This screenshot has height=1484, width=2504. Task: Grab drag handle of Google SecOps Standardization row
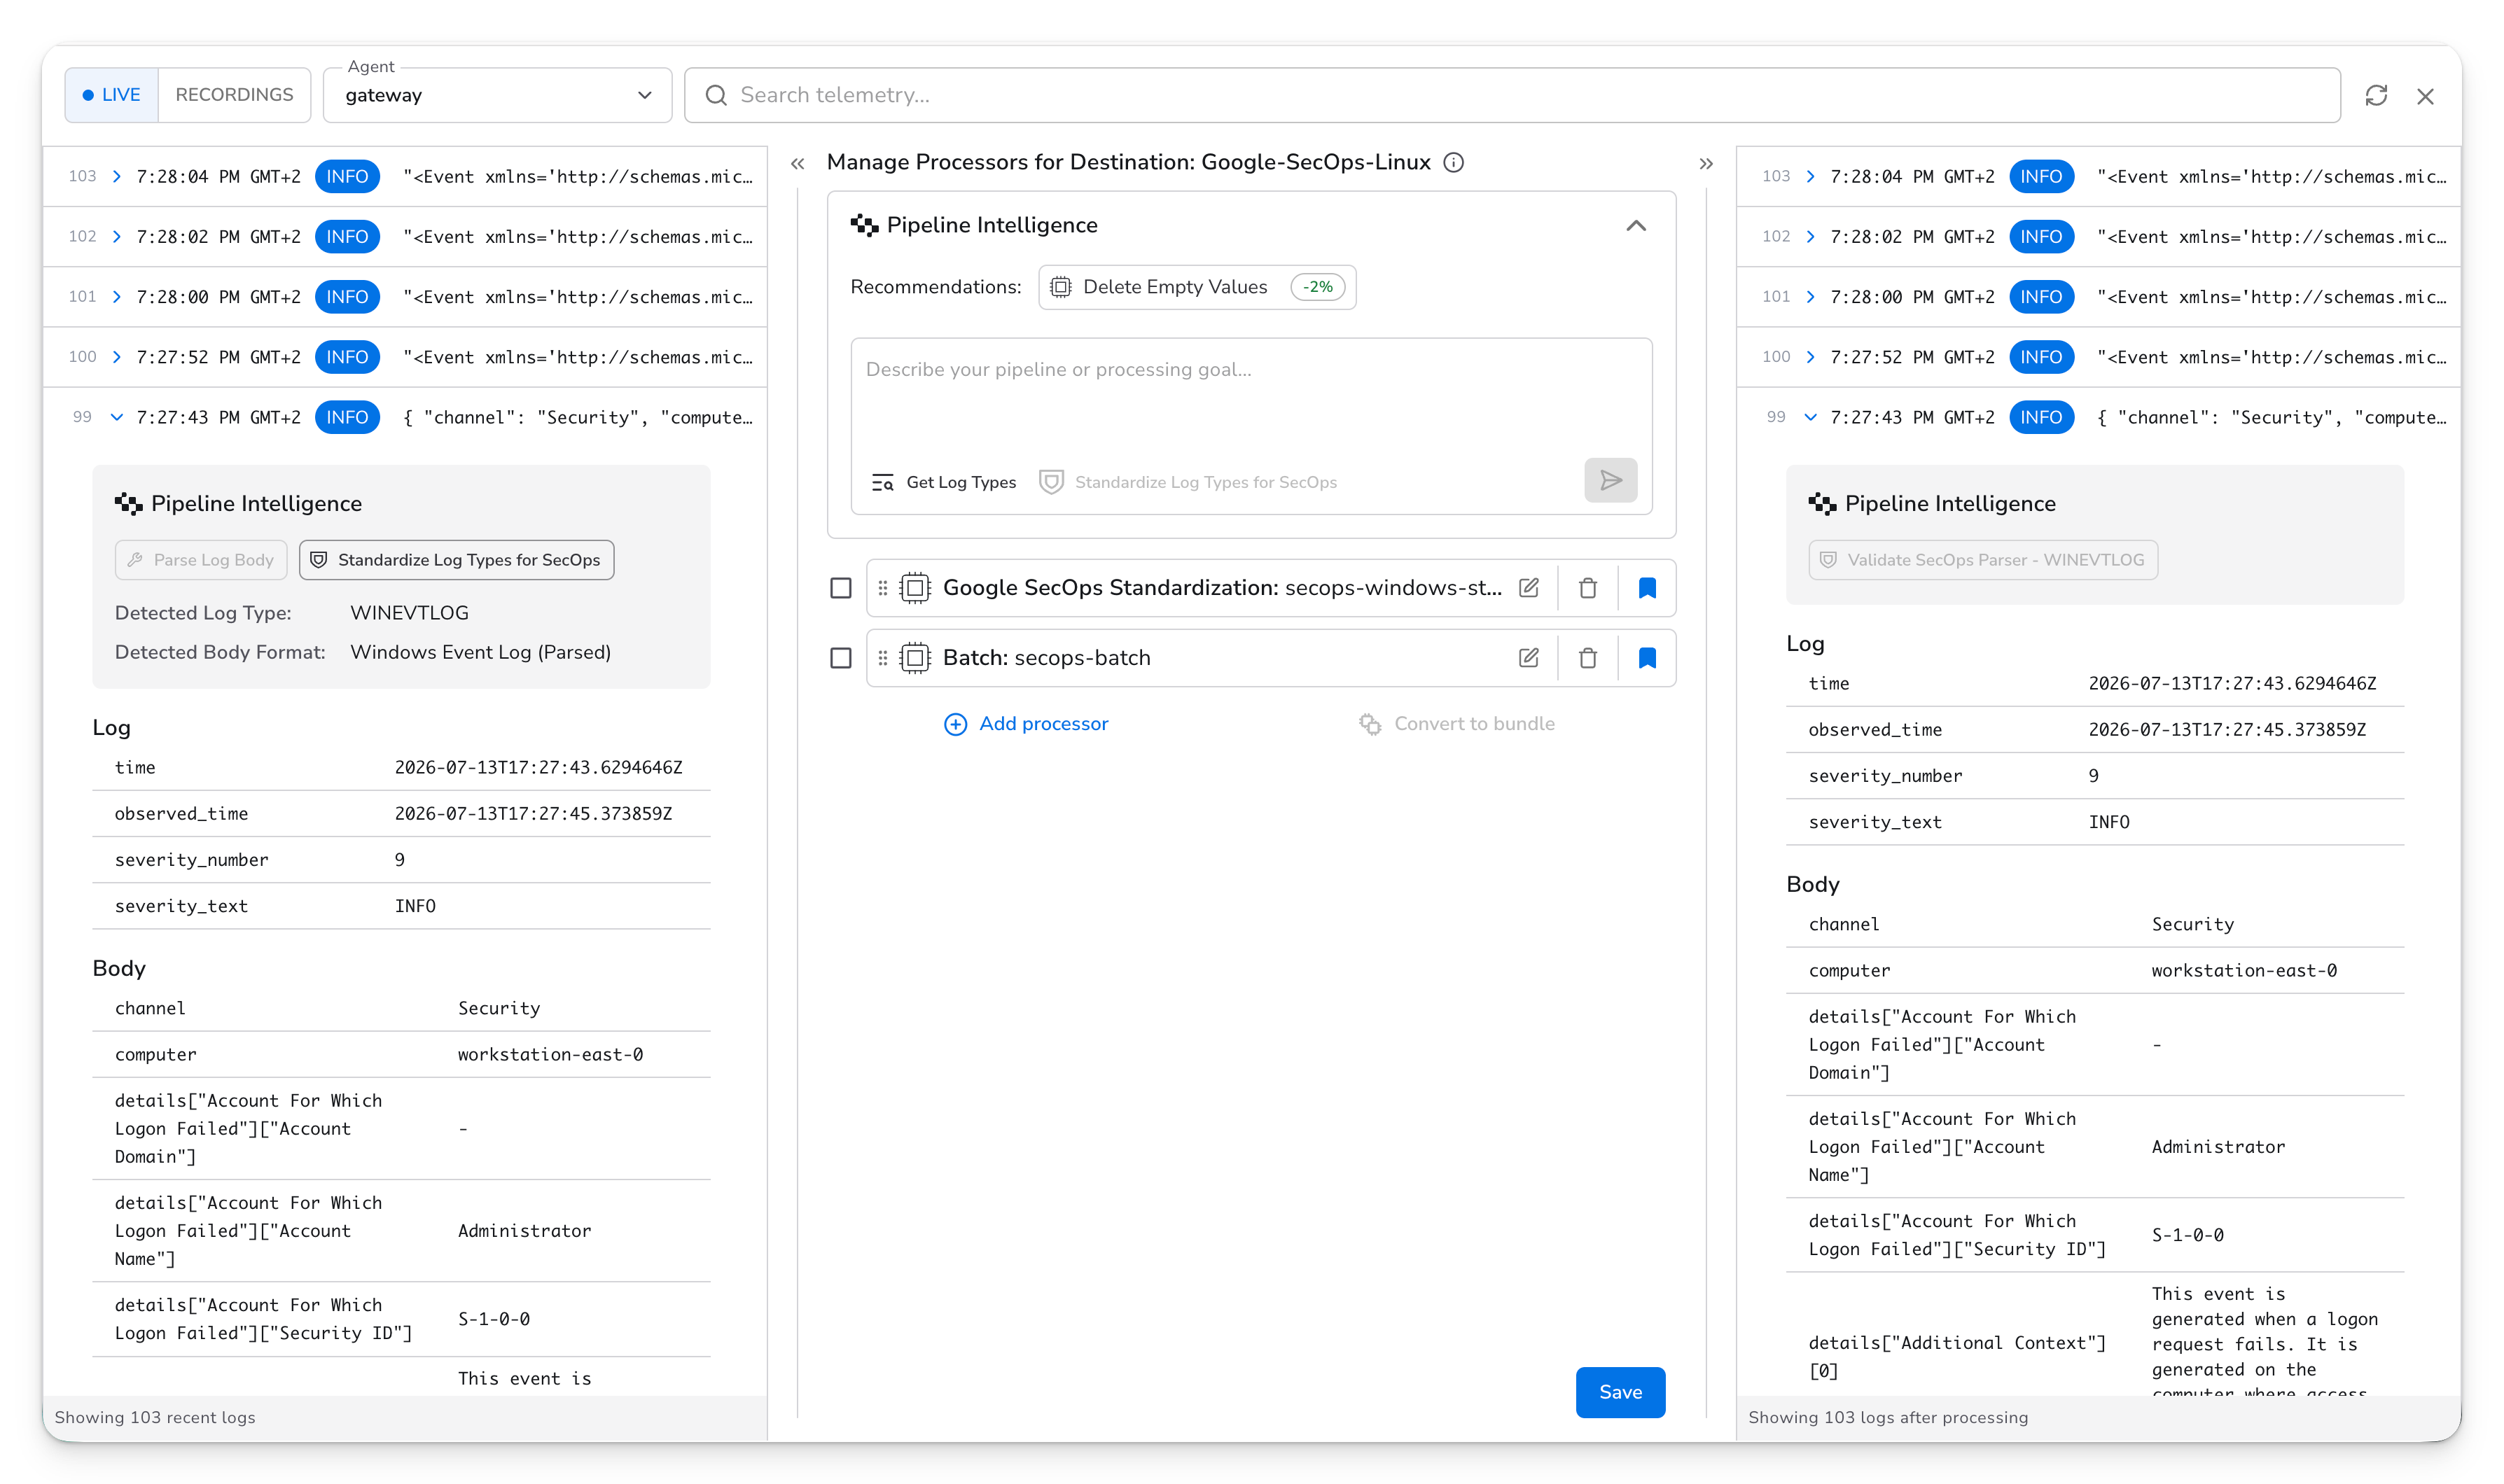(x=883, y=588)
